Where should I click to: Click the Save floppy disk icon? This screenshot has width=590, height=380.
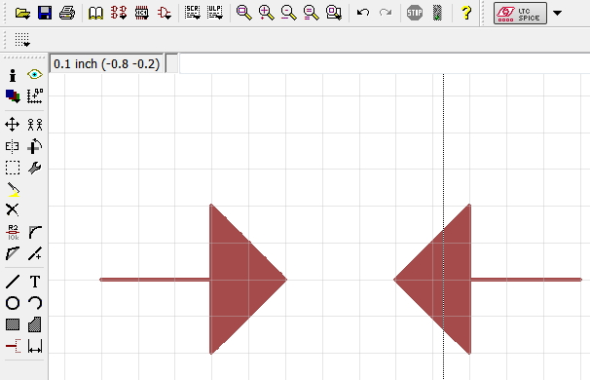click(x=45, y=13)
